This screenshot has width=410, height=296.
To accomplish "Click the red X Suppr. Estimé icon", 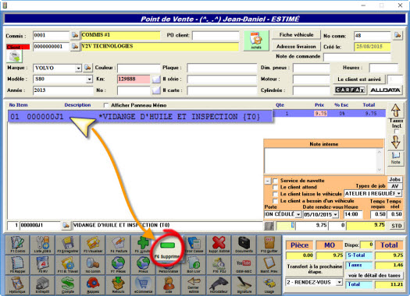I will point(219,245).
